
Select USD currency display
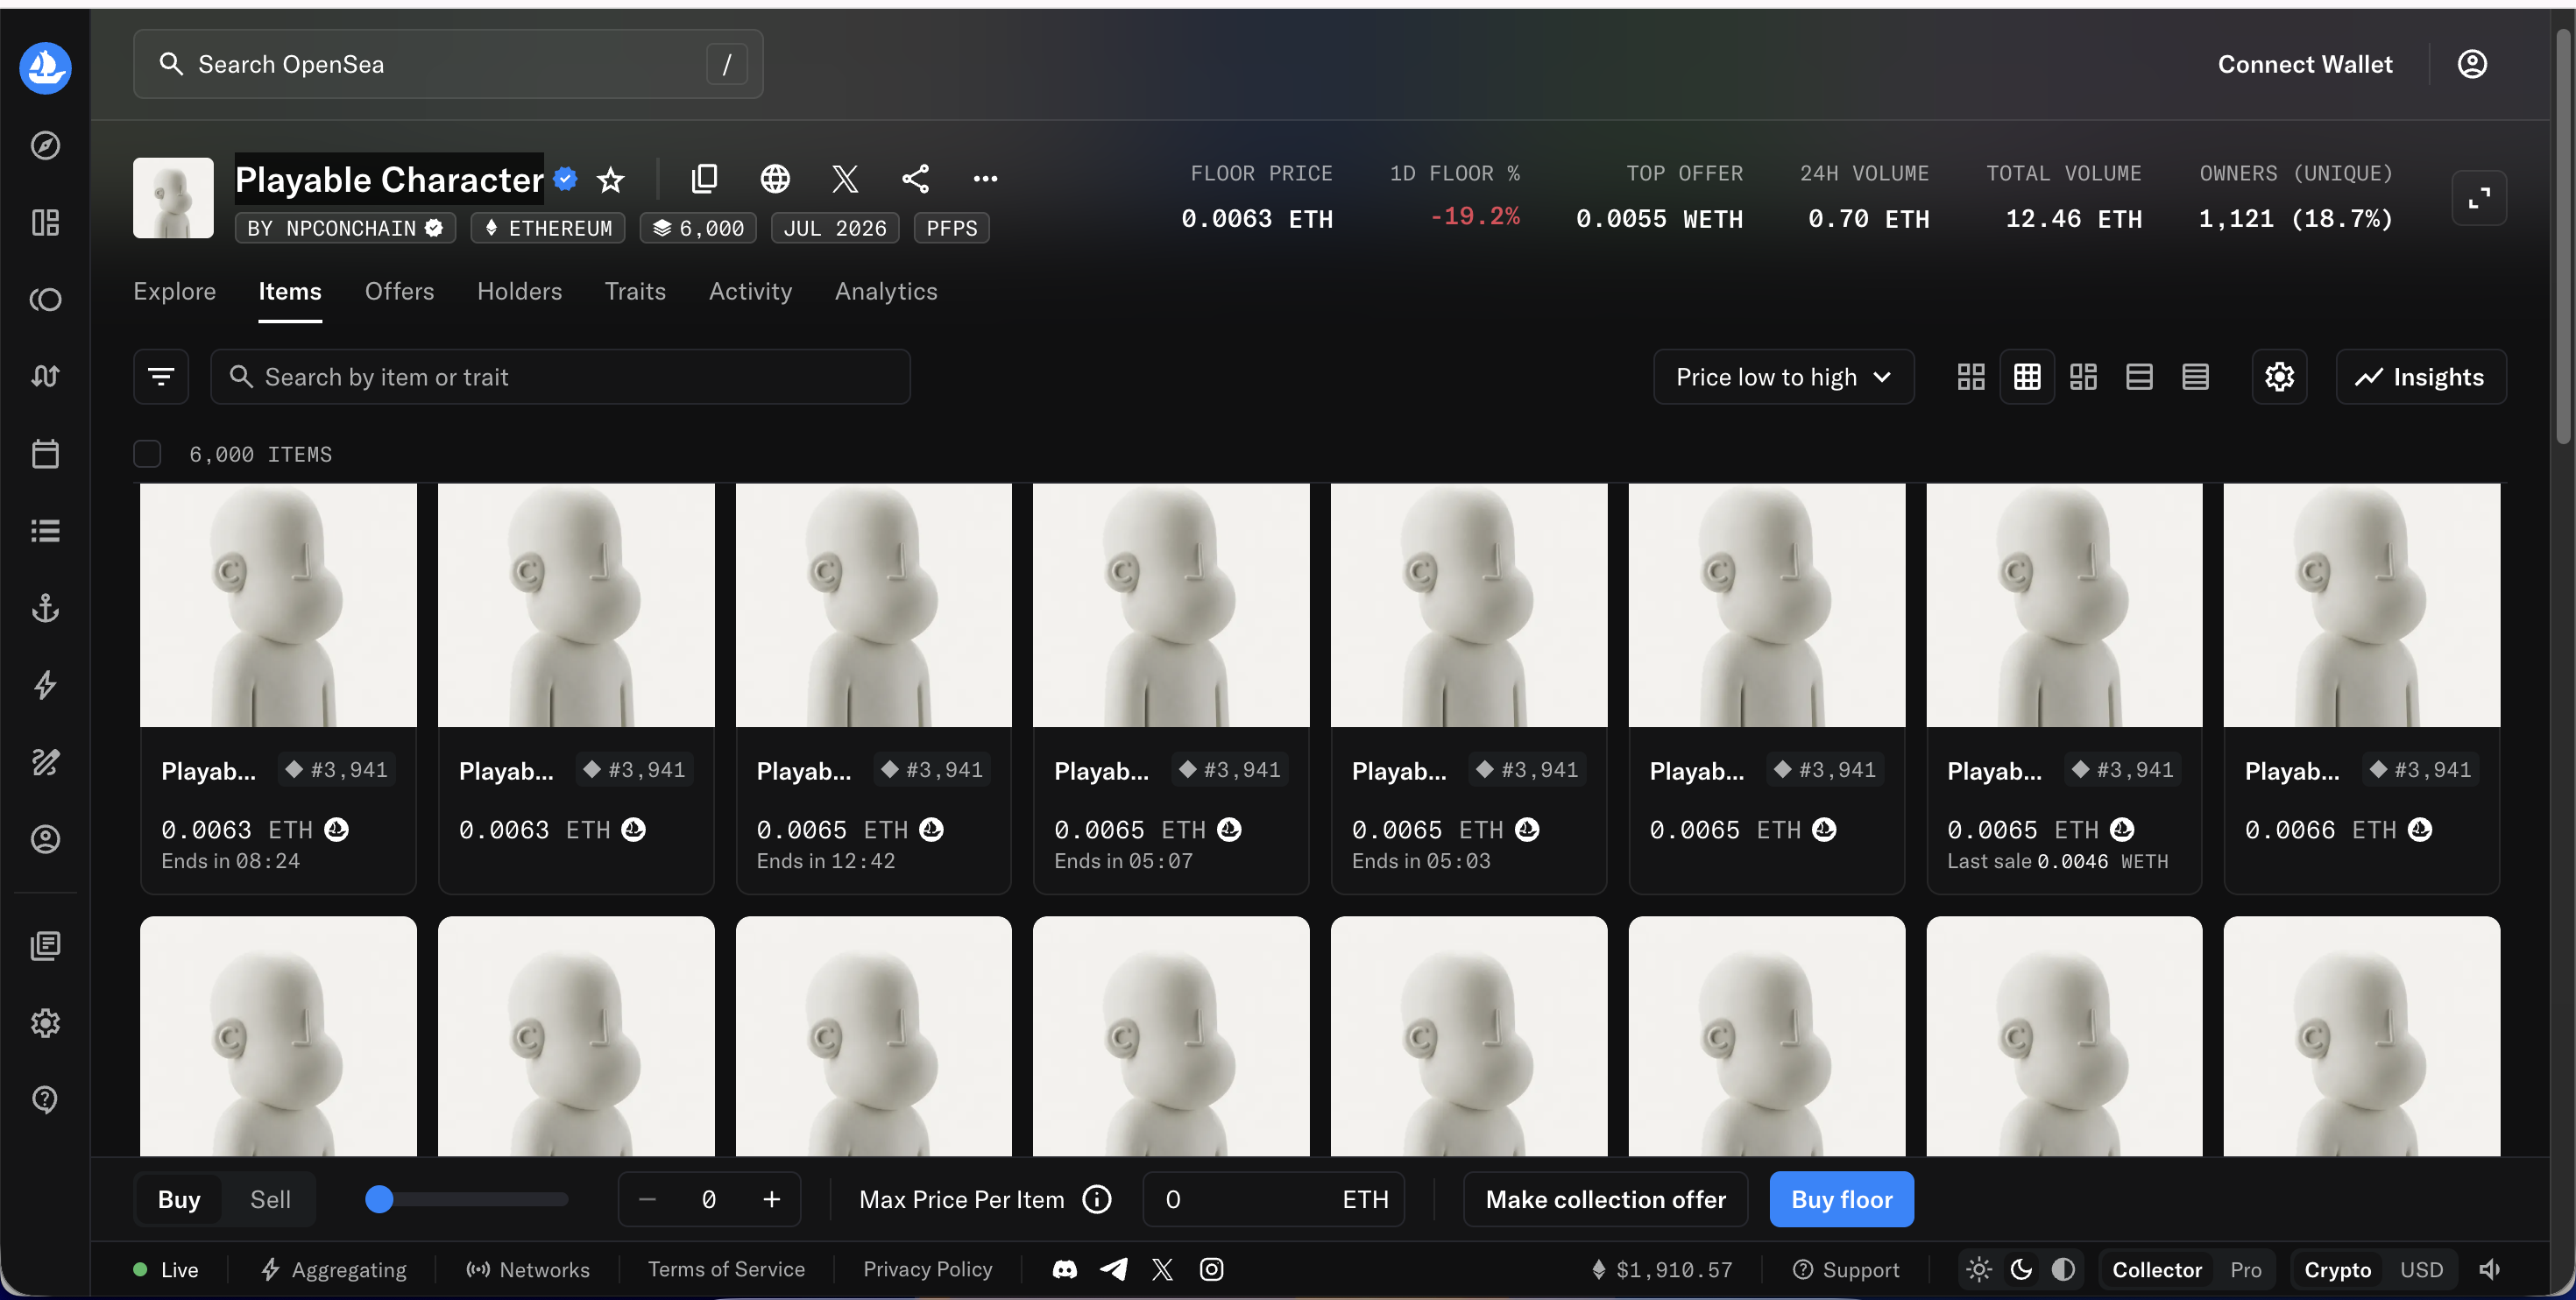pyautogui.click(x=2421, y=1270)
